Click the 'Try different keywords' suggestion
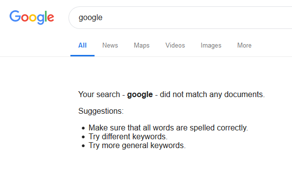Viewport: 292px width, 178px height. (128, 137)
